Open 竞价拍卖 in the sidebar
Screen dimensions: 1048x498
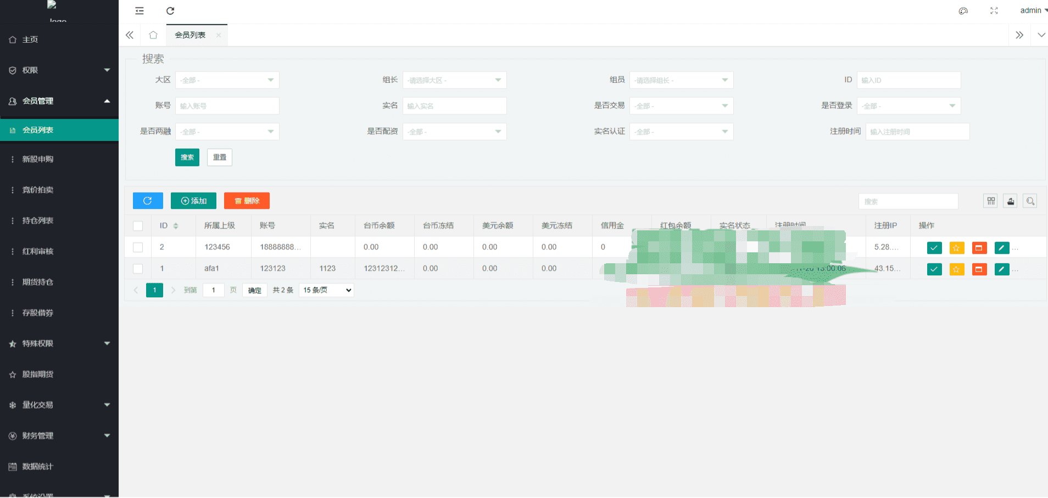point(59,190)
